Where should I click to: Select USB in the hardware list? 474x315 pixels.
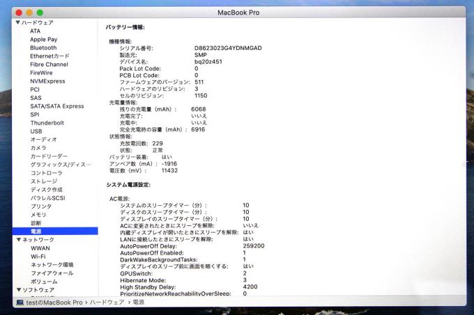point(36,131)
